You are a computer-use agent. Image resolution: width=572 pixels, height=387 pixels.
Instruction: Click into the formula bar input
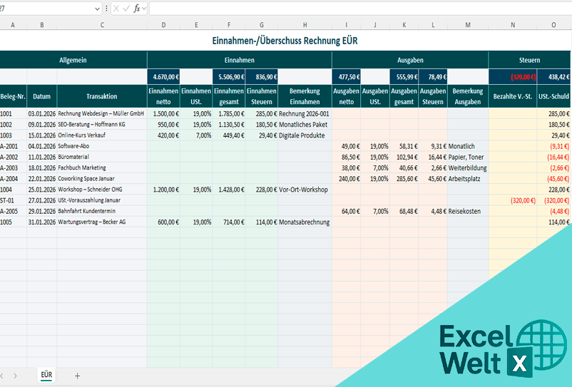357,9
